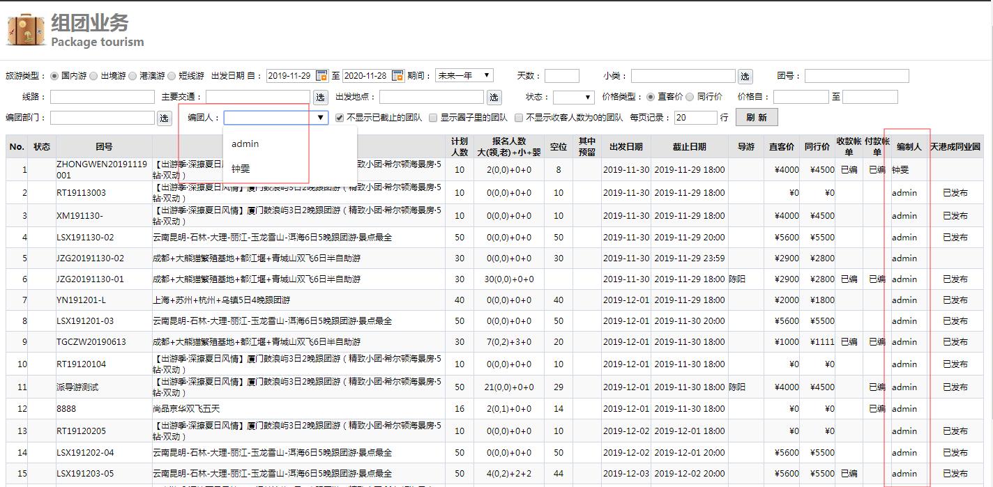This screenshot has width=993, height=487.
Task: Uncheck 不显示已截止的团队 checkbox
Action: (x=340, y=118)
